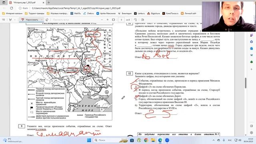
Task: Toggle the Нарисовать draw tool
Action: 30,20
